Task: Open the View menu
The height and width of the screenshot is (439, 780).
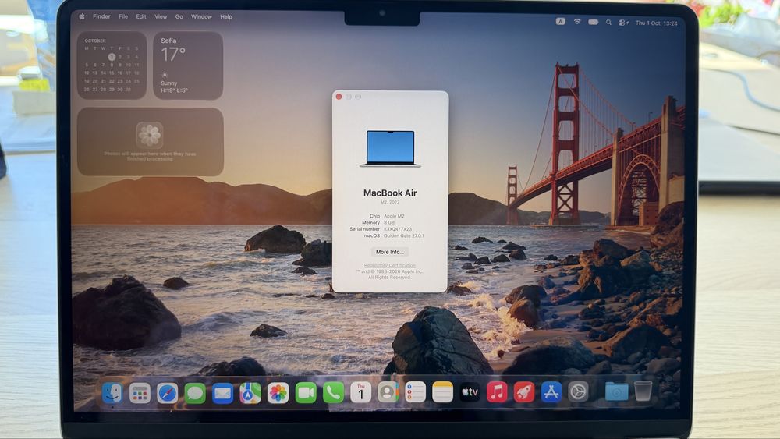Action: 161,16
